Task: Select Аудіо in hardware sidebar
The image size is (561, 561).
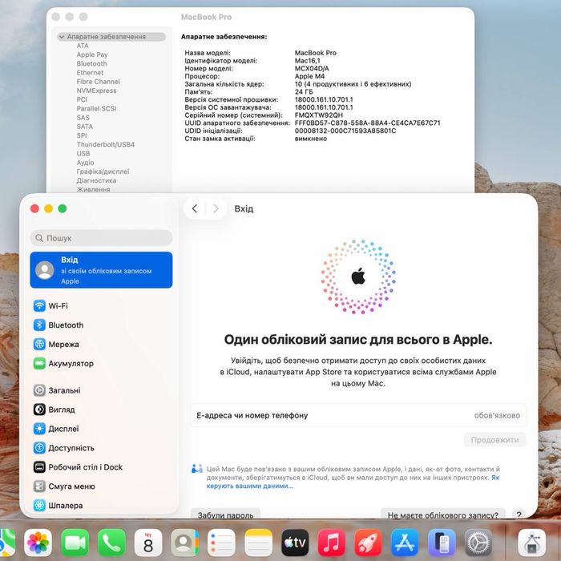Action: coord(85,163)
